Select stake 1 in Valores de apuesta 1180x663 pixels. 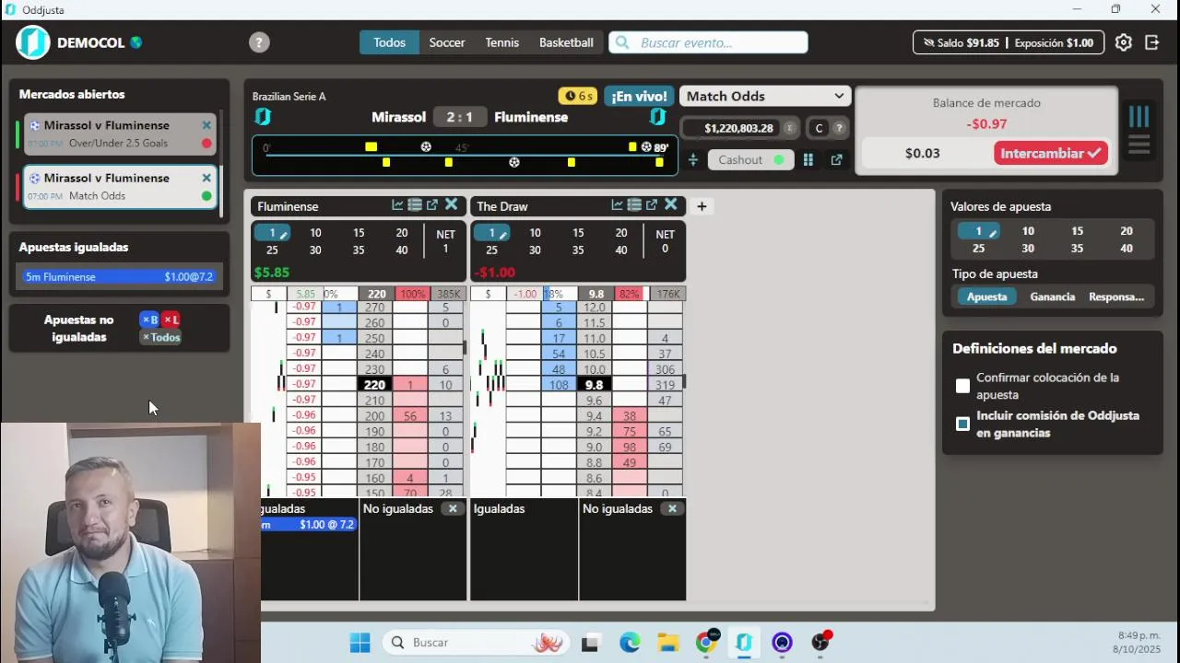click(x=978, y=231)
